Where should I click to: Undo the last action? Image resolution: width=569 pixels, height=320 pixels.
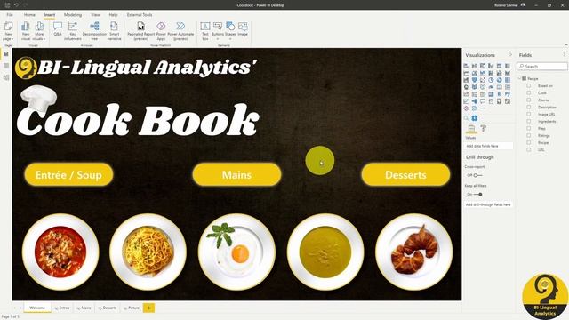click(16, 5)
